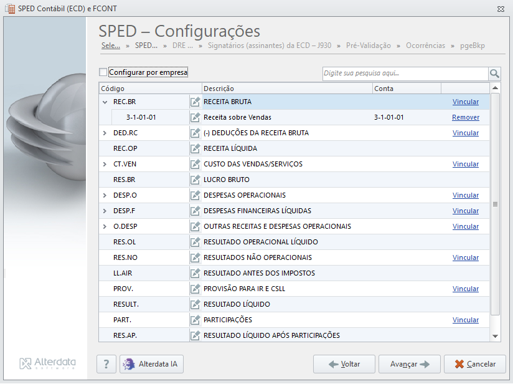The image size is (513, 384).
Task: Open help with the question mark button
Action: [106, 364]
